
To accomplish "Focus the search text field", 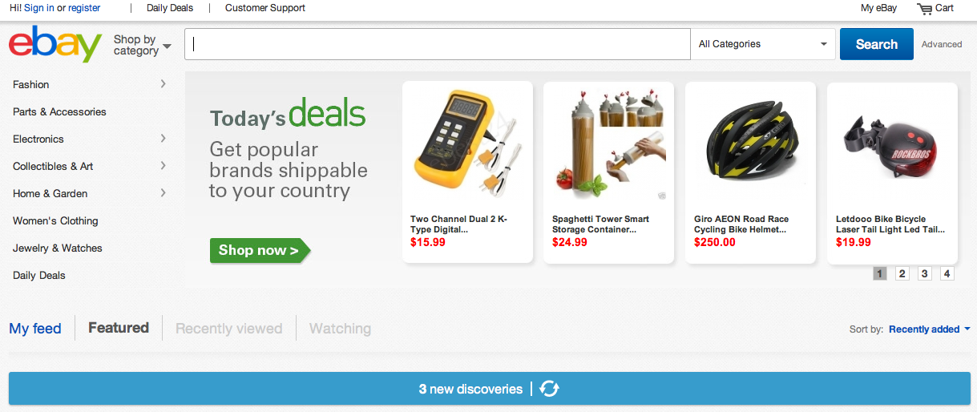I will point(438,44).
